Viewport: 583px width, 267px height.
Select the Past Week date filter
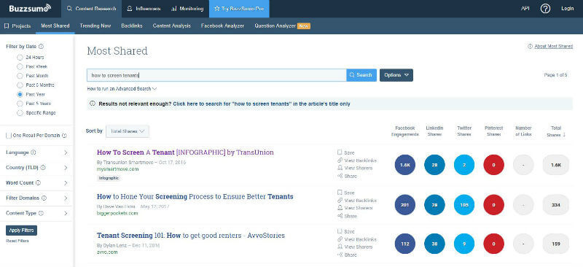tap(20, 66)
